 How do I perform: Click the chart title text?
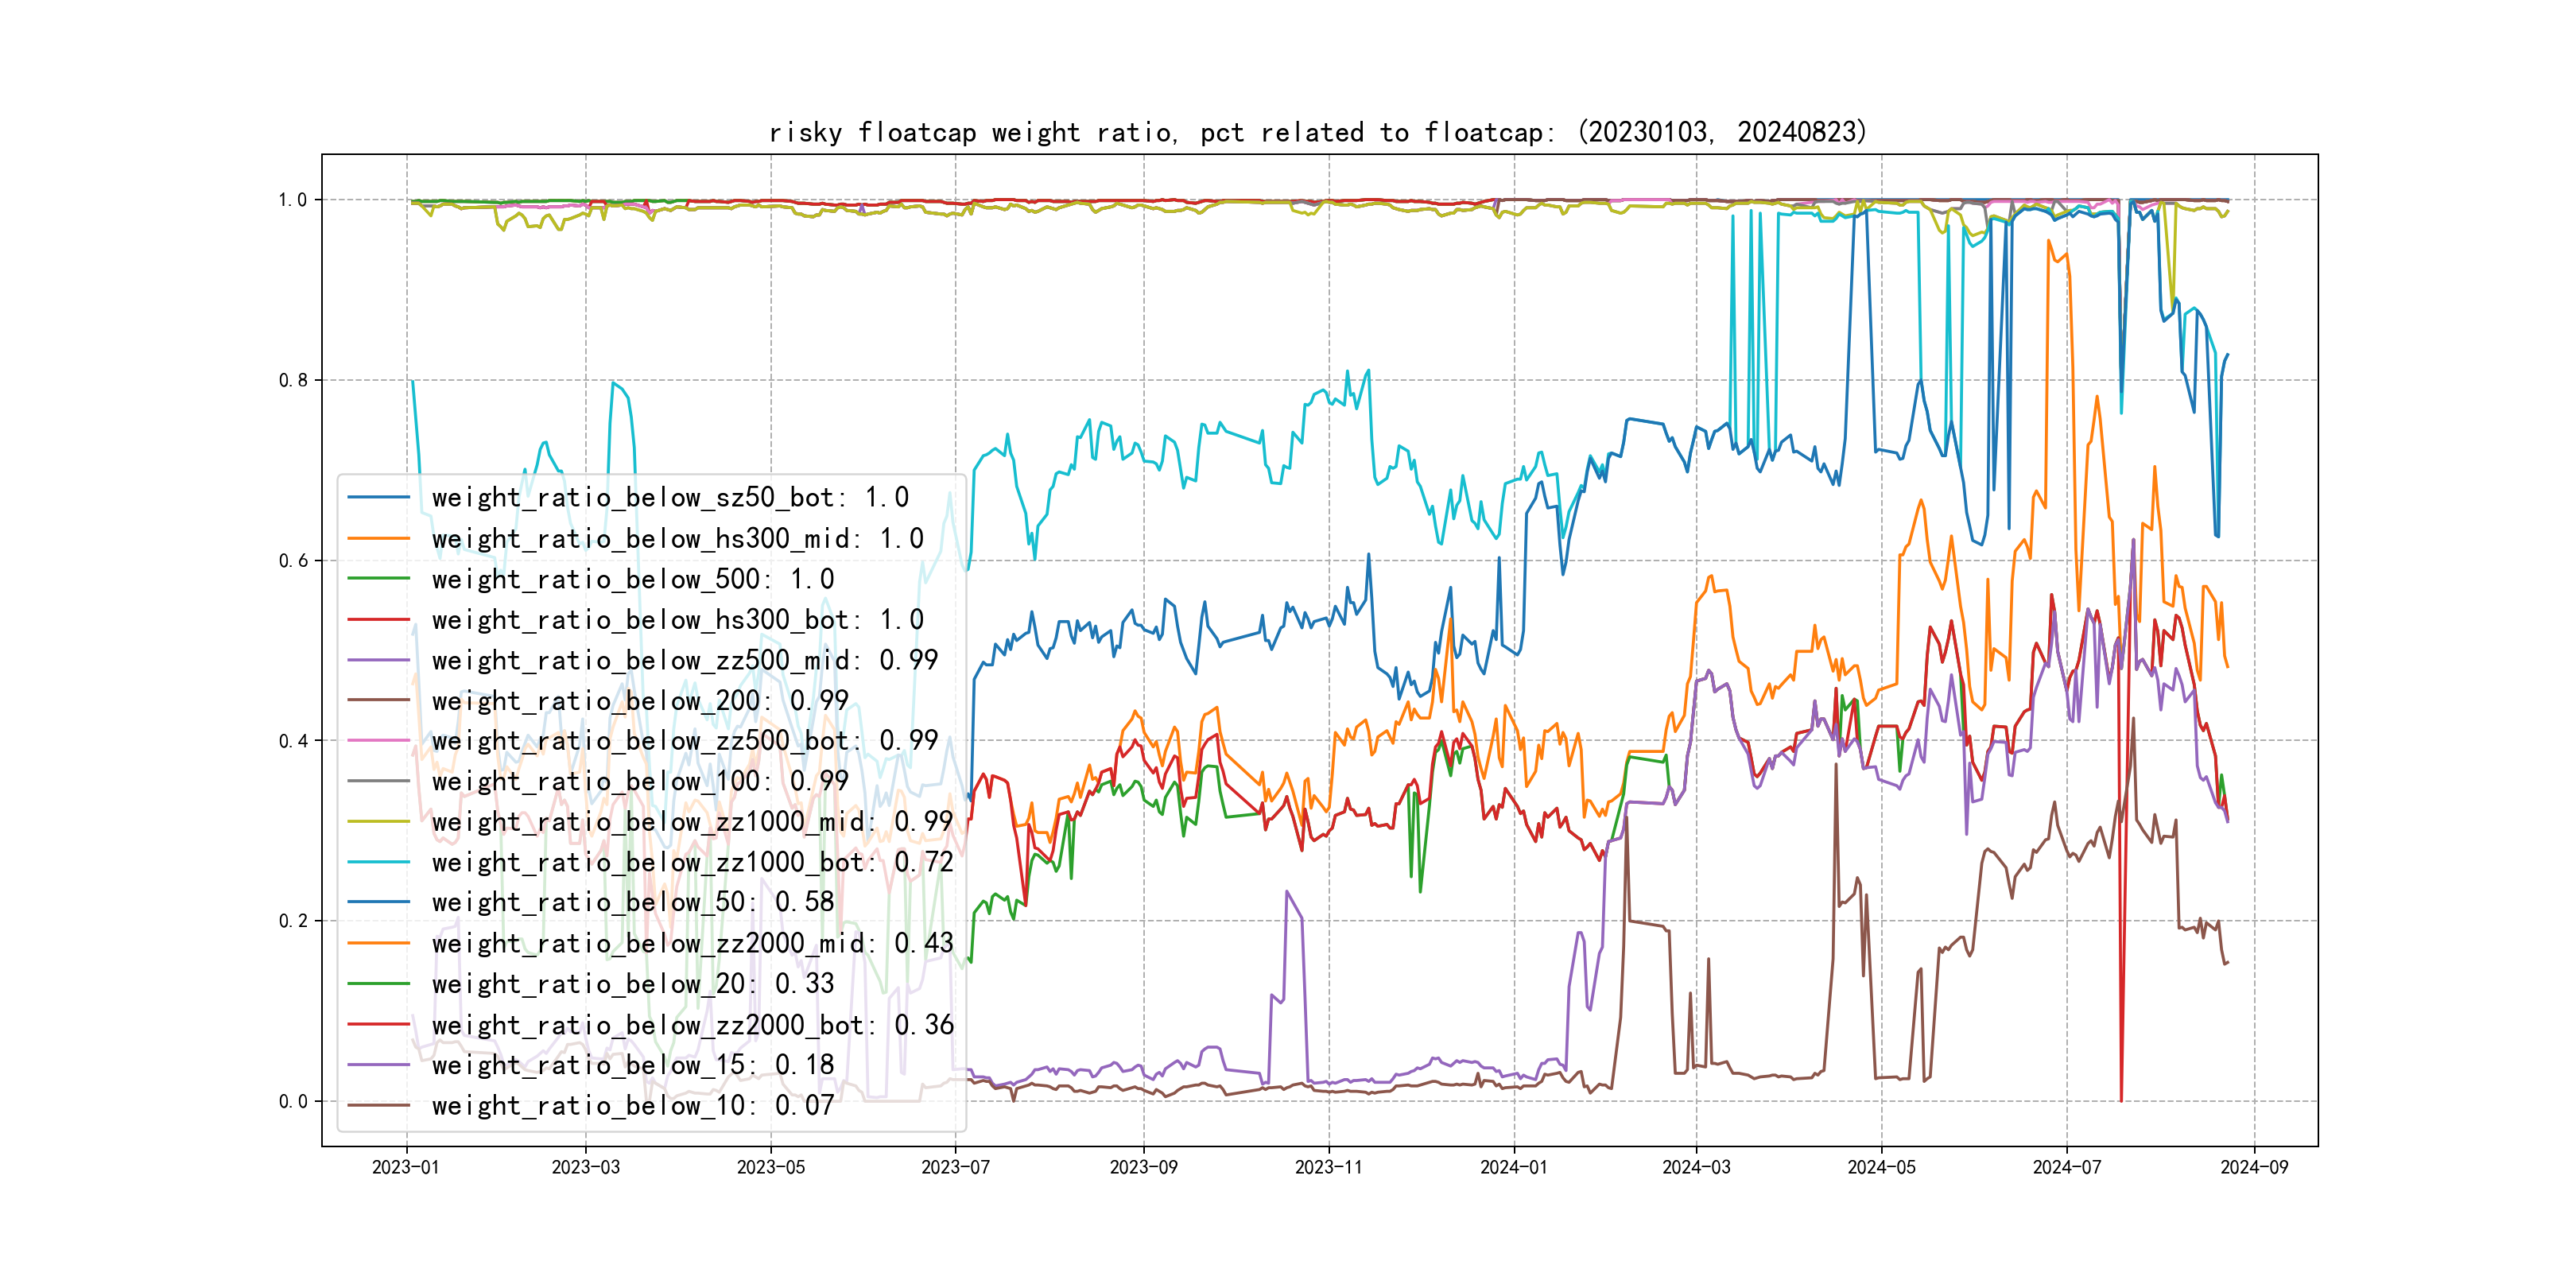(x=1317, y=132)
